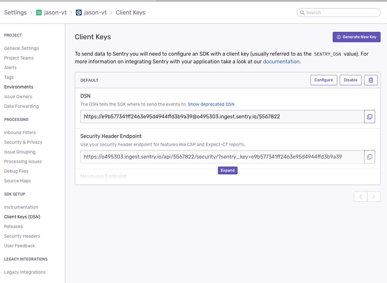Open Legacy Integrations link

[x=25, y=272]
